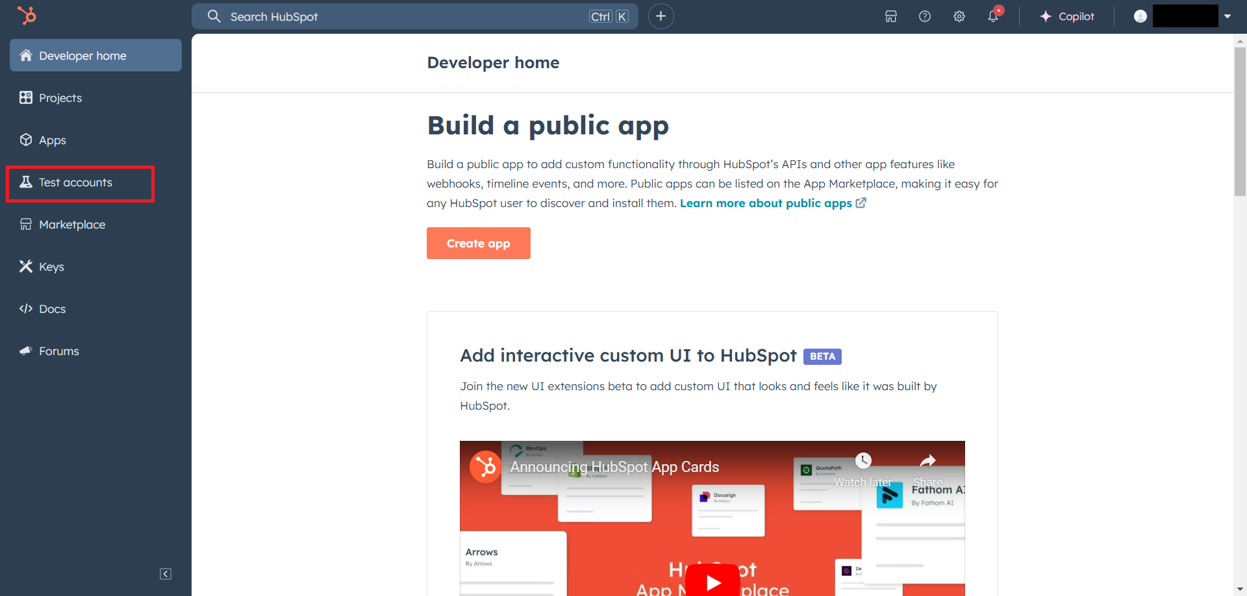
Task: Click the Forums megaphone icon
Action: [x=26, y=351]
